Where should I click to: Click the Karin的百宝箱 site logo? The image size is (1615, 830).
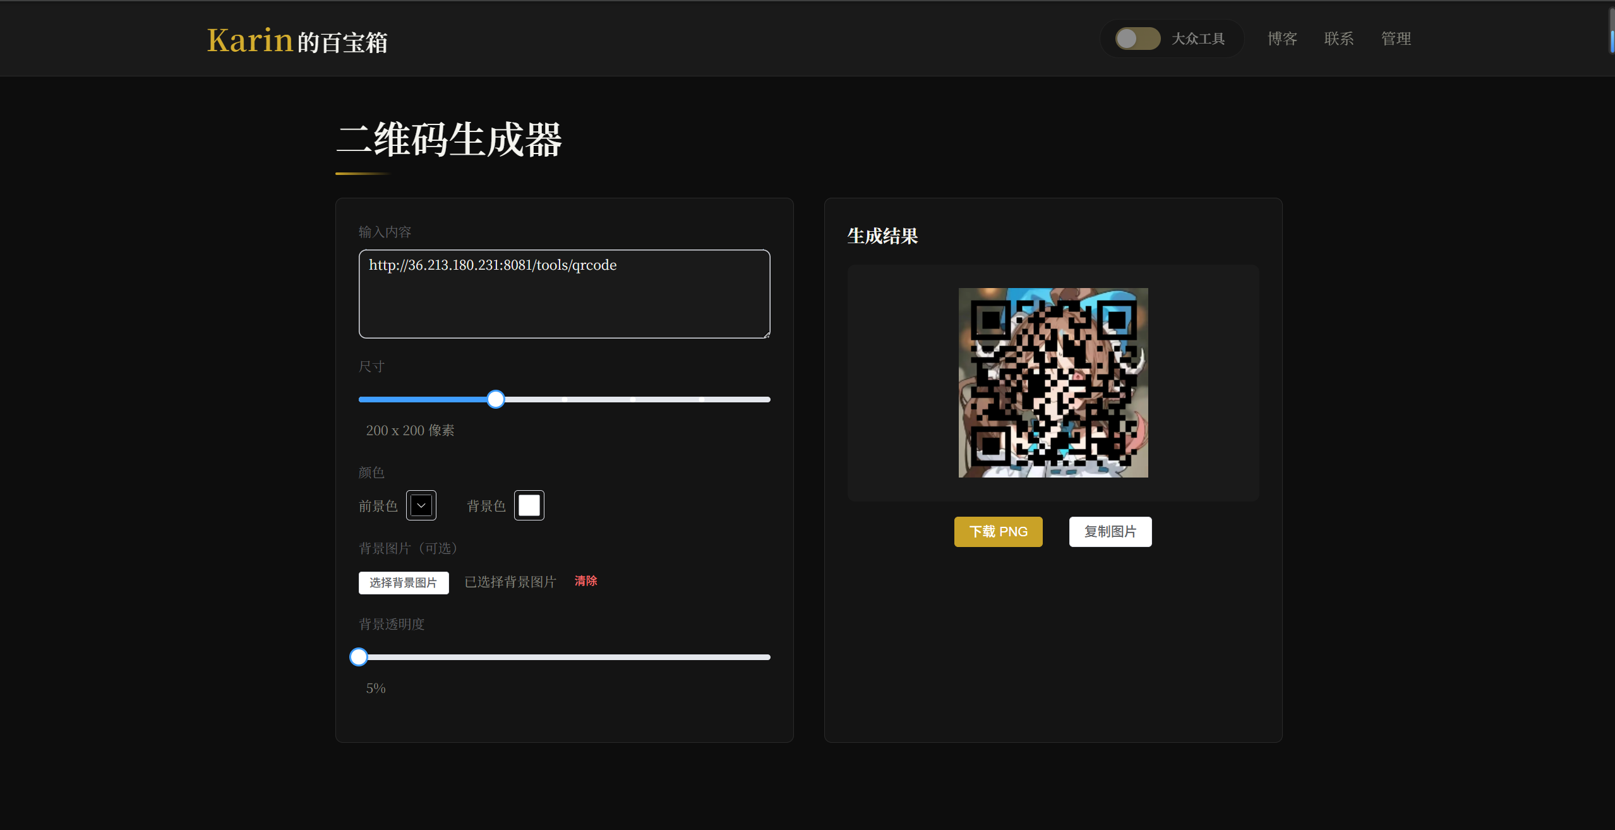(297, 41)
